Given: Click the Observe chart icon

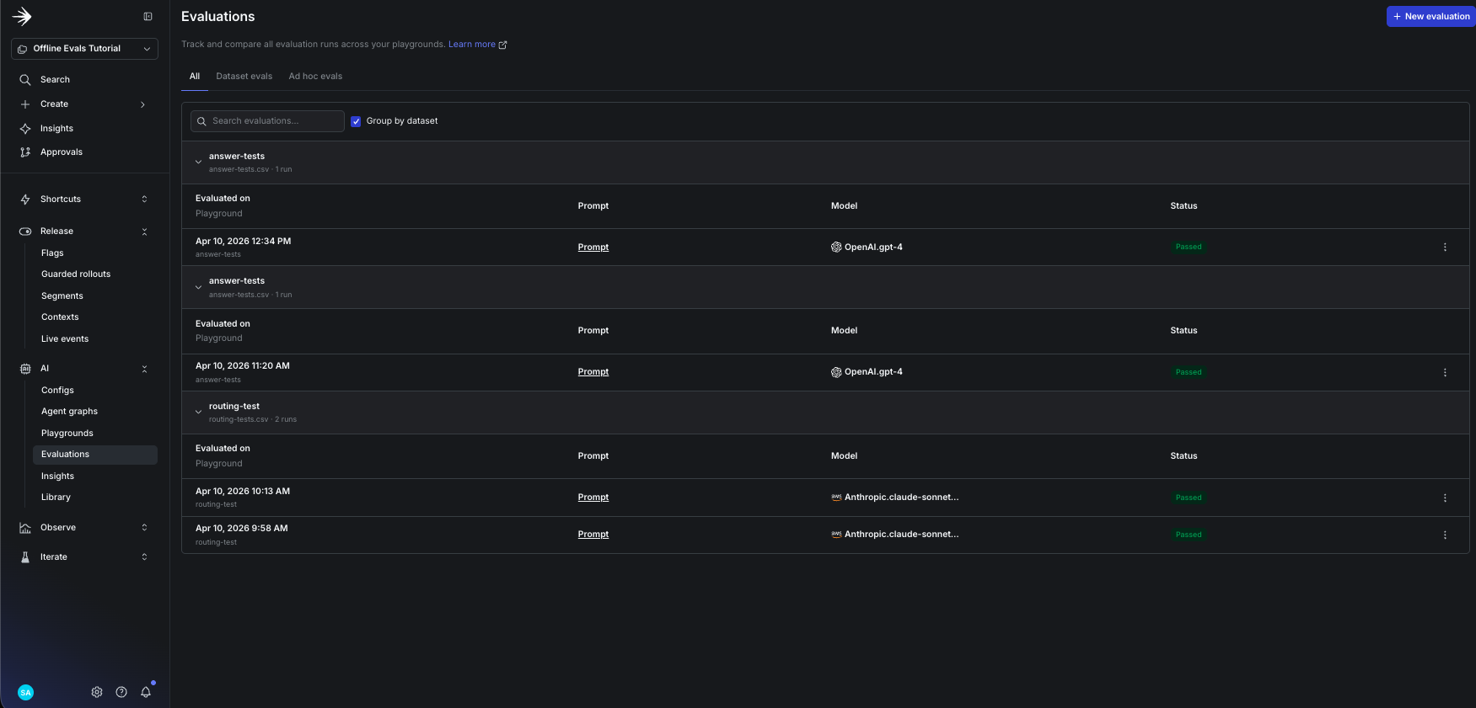Looking at the screenshot, I should coord(25,528).
